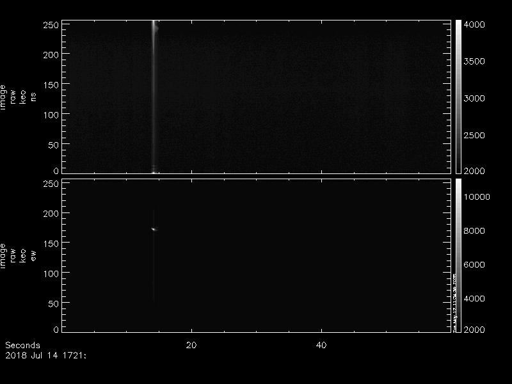
Task: Click the 150 y-axis label of bottom plot
Action: coord(51,244)
